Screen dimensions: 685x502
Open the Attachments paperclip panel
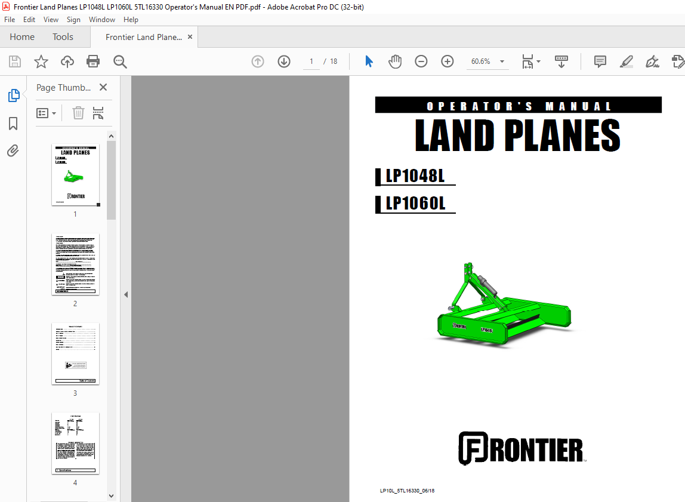tap(13, 151)
